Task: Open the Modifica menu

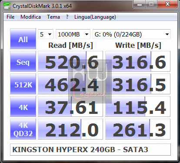Action: click(x=30, y=17)
